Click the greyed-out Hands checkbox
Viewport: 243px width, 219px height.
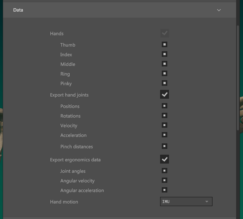point(165,33)
